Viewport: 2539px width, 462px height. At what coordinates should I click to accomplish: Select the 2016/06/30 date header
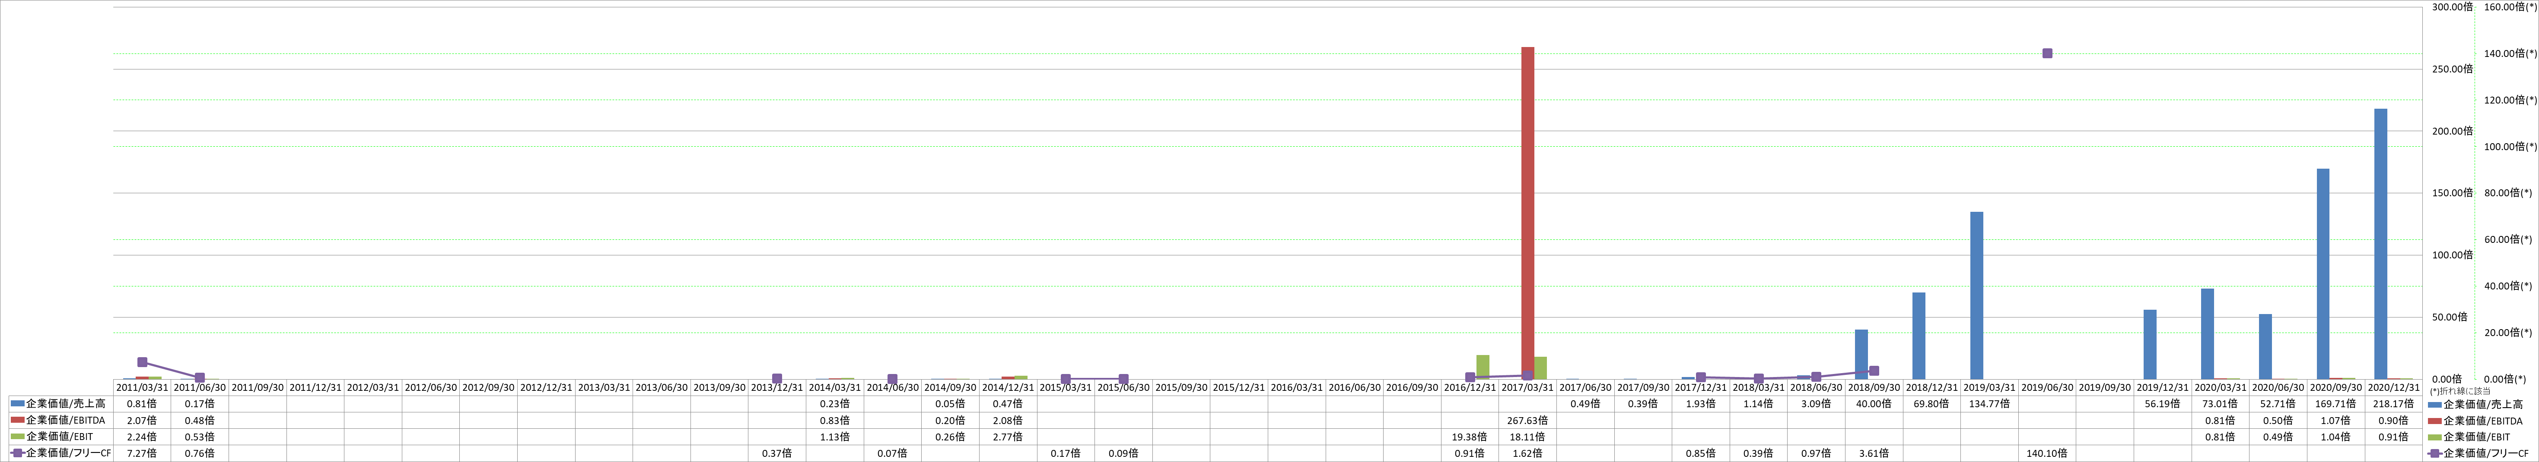(x=1354, y=387)
